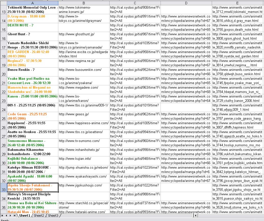This screenshot has width=264, height=221.
Task: Select column C header
Action: (135, 3)
